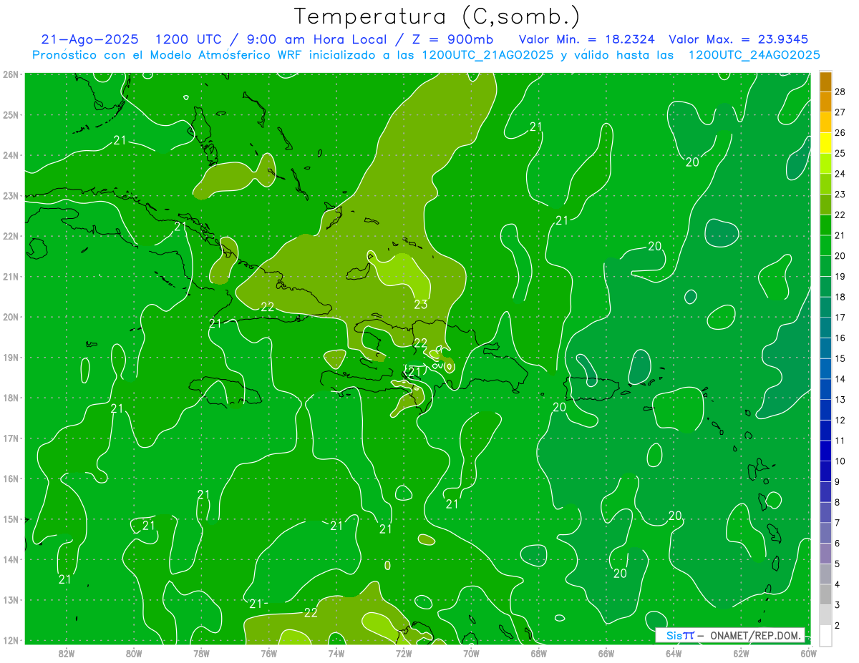This screenshot has height=663, width=859.
Task: Click the topmost swatch above 28 on the scale
Action: pos(825,82)
